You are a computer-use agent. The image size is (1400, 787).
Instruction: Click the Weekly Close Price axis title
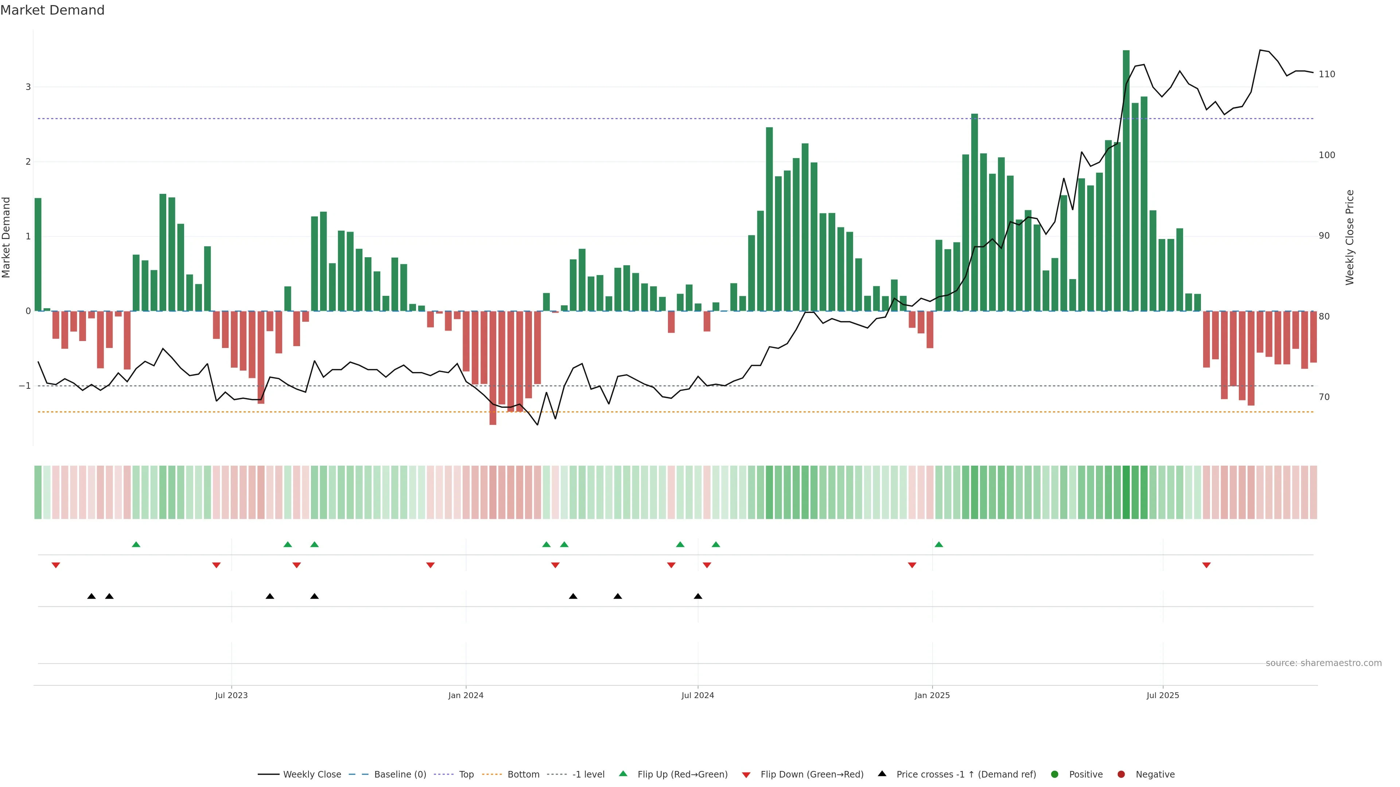1350,237
